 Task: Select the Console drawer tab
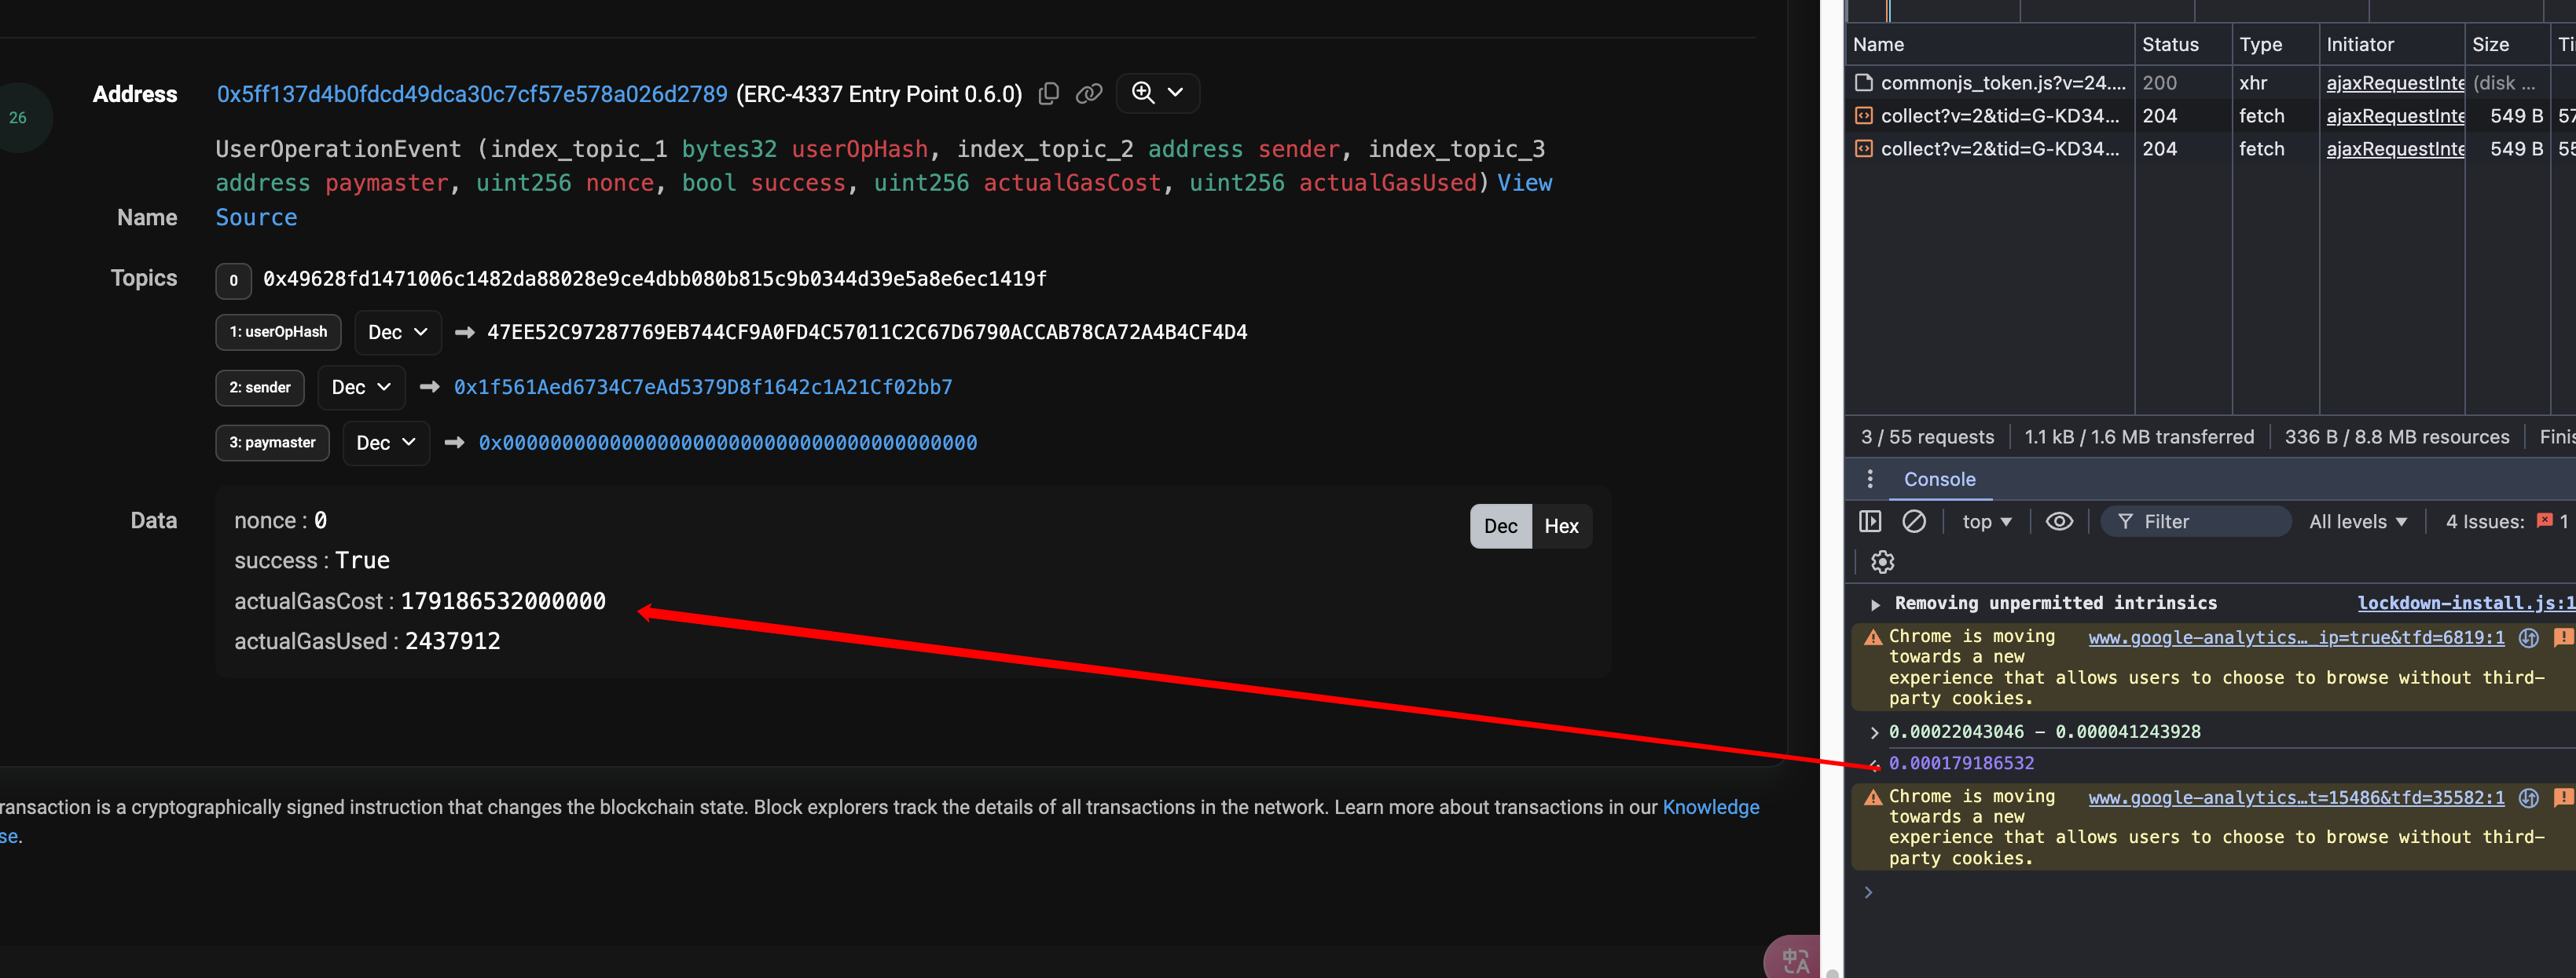pos(1939,480)
